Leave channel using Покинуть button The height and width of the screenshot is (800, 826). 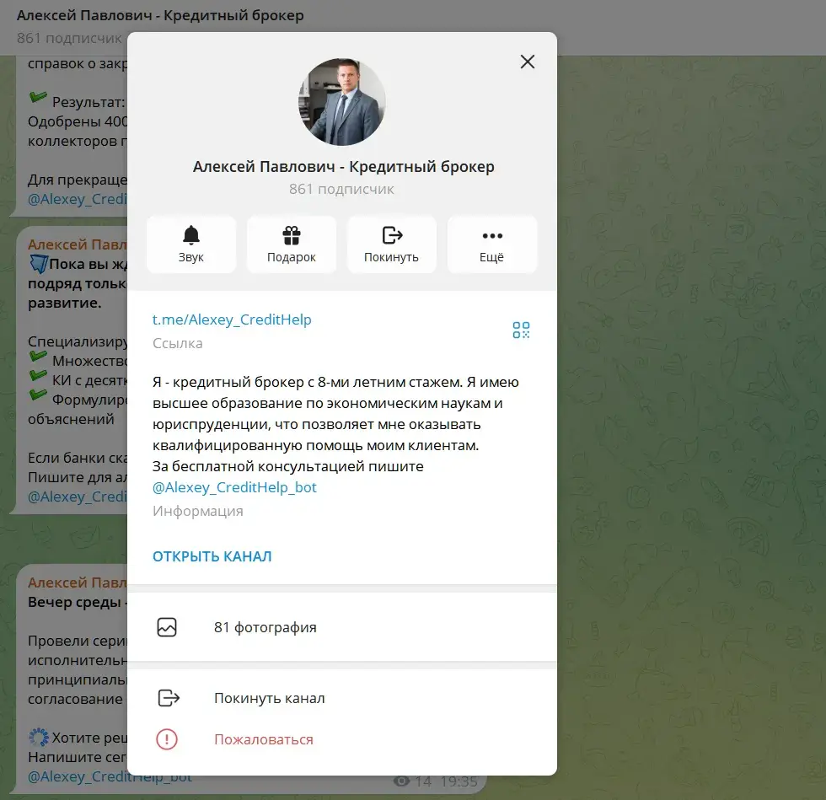pos(391,244)
